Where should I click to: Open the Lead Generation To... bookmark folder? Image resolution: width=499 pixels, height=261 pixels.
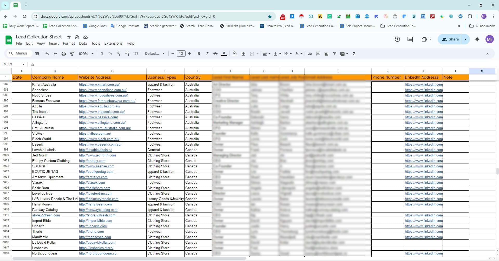(x=398, y=26)
